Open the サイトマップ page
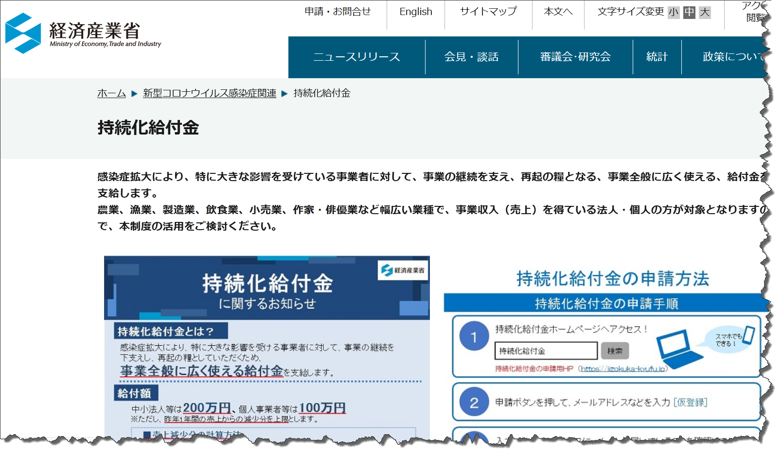 tap(488, 12)
